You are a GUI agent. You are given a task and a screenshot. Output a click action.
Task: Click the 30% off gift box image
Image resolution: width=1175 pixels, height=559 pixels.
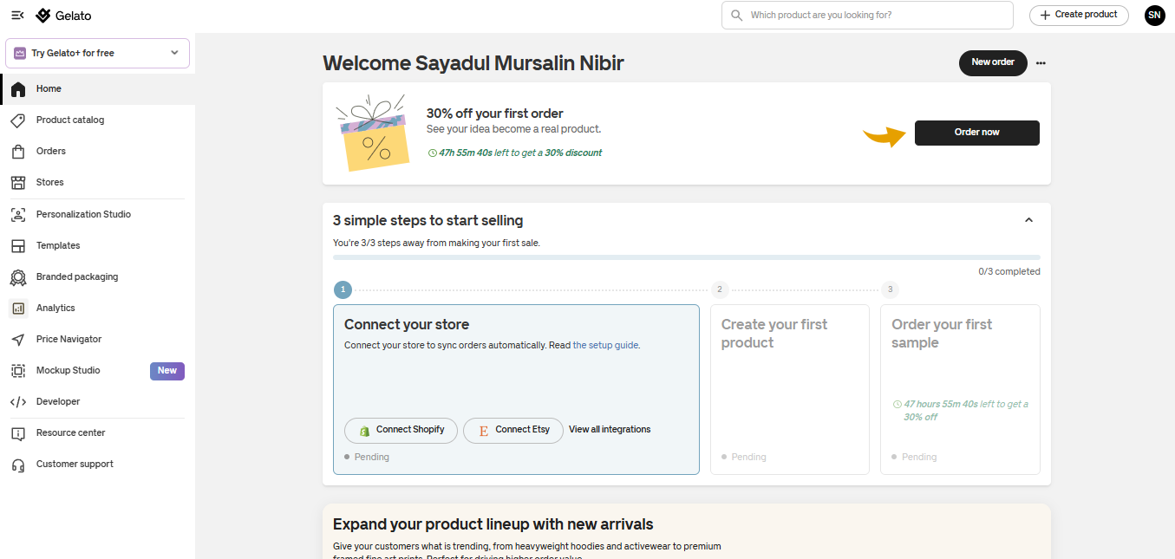coord(373,133)
